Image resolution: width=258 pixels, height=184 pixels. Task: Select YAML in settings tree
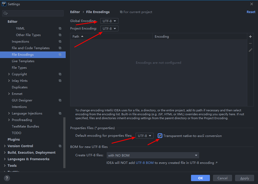[20, 28]
